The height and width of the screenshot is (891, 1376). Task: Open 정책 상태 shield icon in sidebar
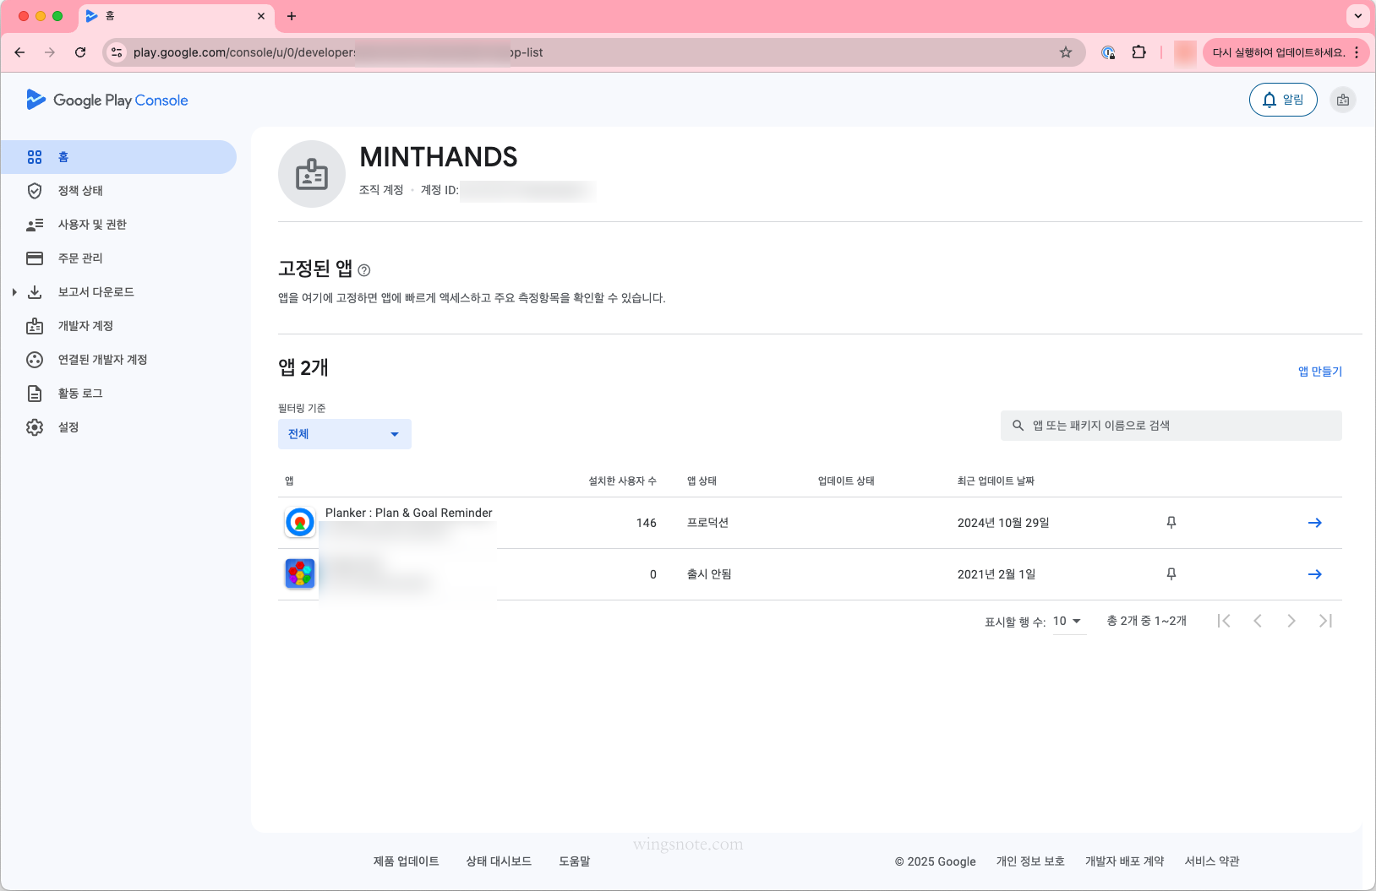[35, 191]
